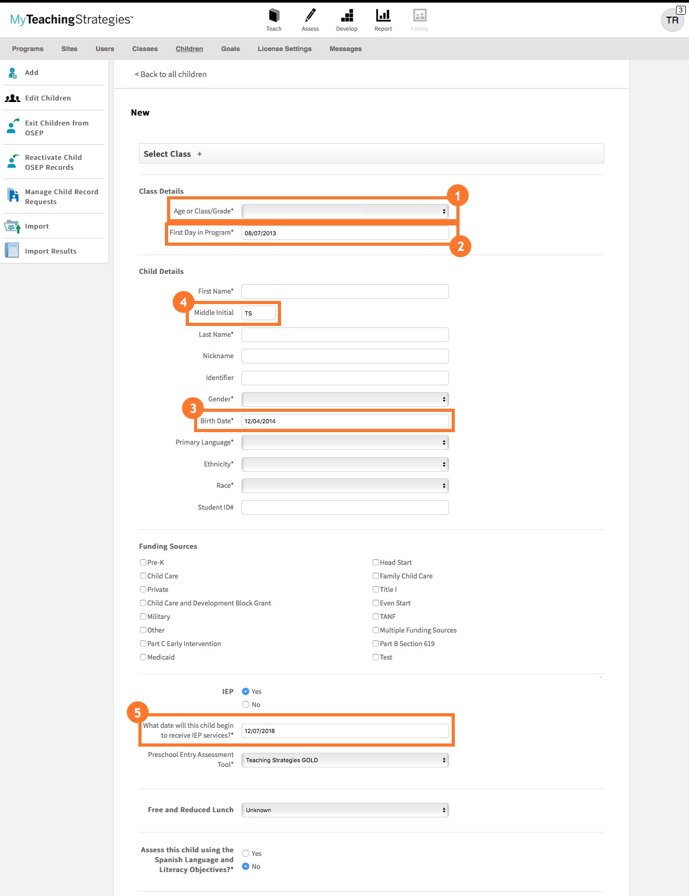
Task: Click the TR user profile button
Action: tap(672, 20)
